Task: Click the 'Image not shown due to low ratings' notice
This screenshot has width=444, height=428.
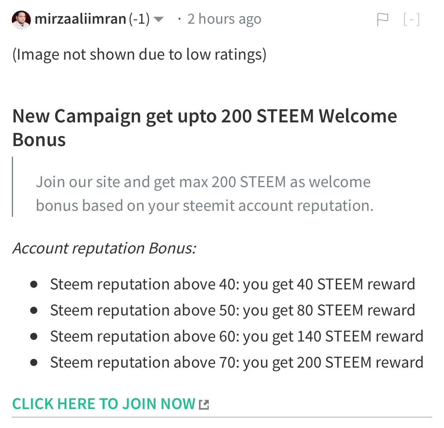Action: 139,54
